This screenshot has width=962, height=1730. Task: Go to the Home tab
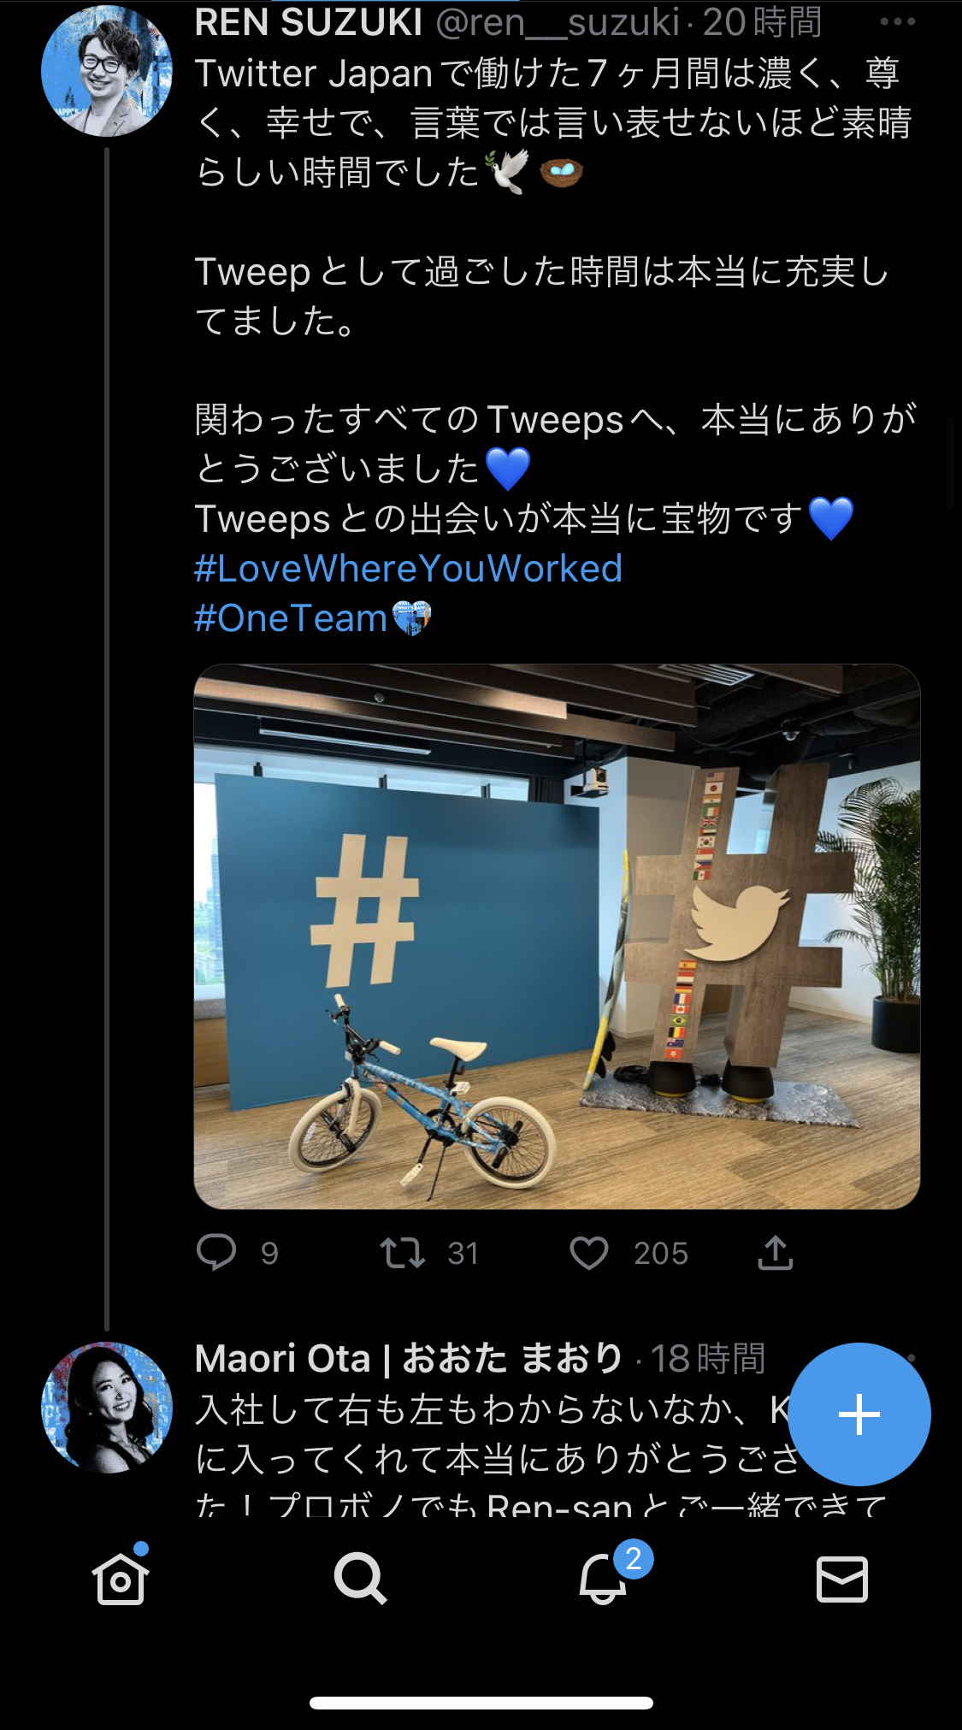pyautogui.click(x=121, y=1579)
